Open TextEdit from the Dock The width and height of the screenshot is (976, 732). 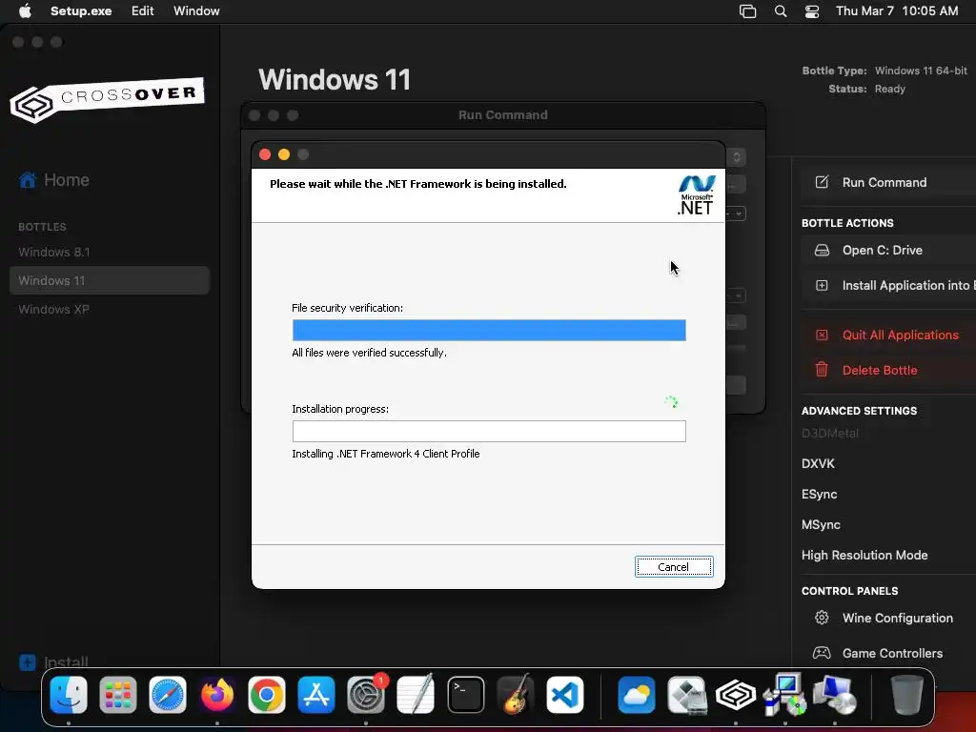[416, 695]
